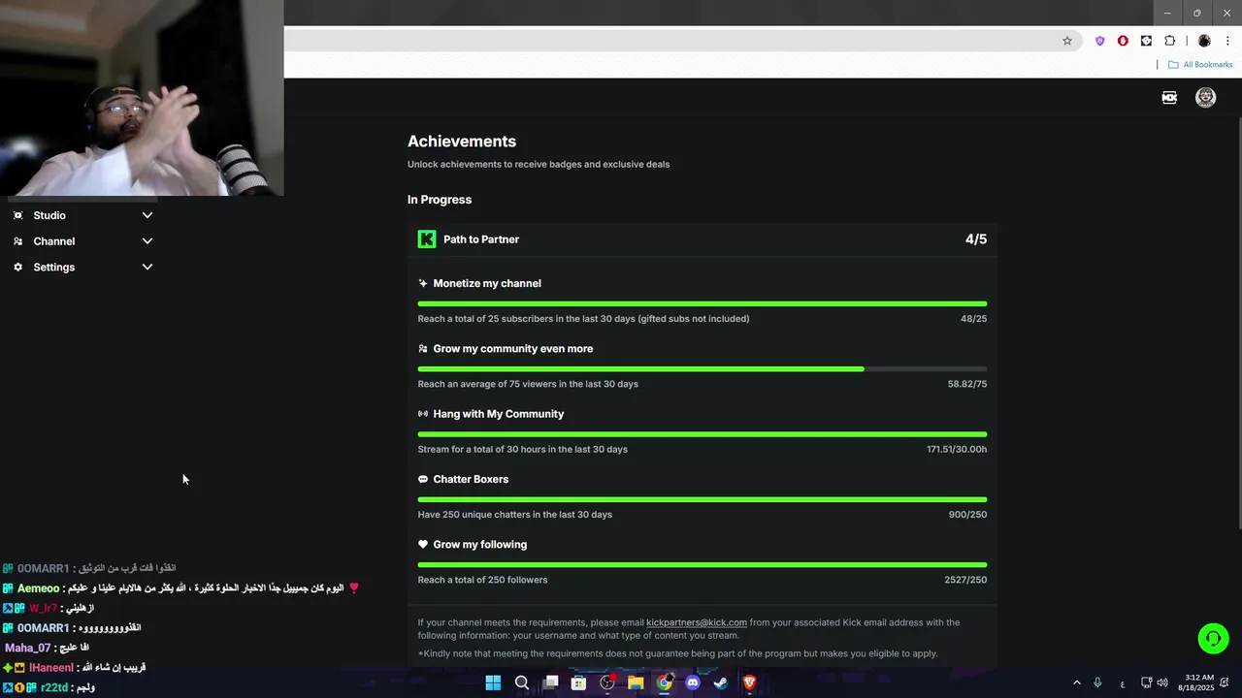The width and height of the screenshot is (1242, 698).
Task: Click the webcam overlay thumbnail
Action: [x=142, y=98]
